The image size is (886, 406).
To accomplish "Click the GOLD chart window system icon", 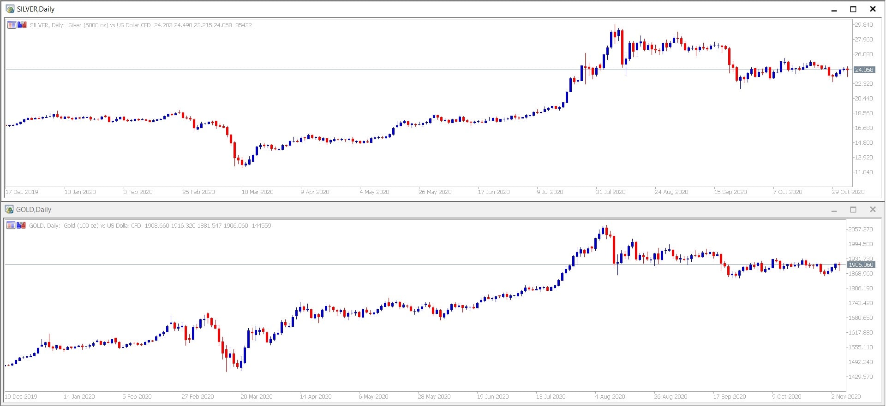I will pos(9,209).
